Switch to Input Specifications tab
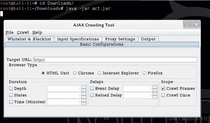The height and width of the screenshot is (123, 210). [78, 39]
